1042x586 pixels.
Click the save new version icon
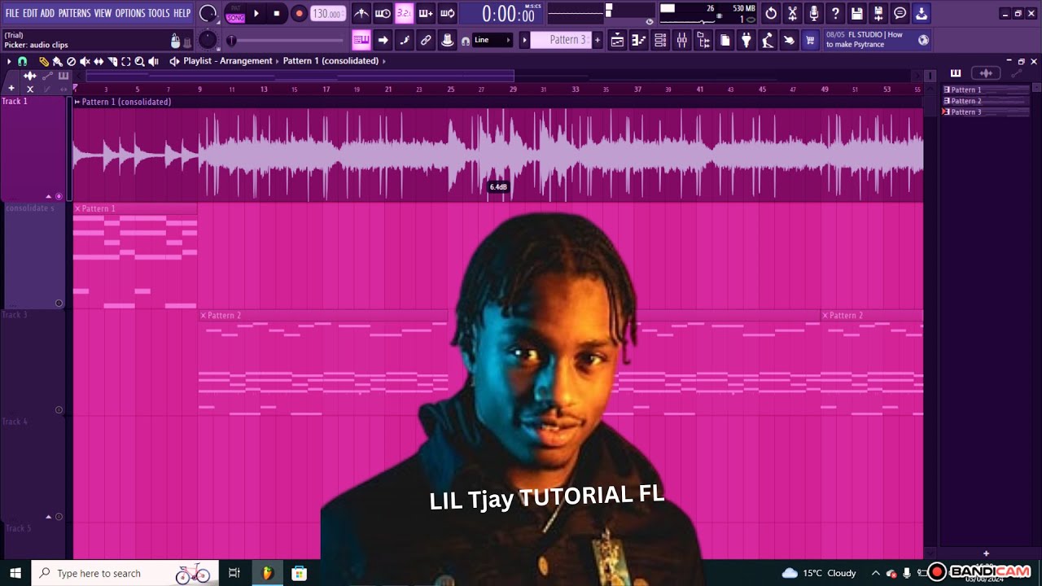pos(878,14)
